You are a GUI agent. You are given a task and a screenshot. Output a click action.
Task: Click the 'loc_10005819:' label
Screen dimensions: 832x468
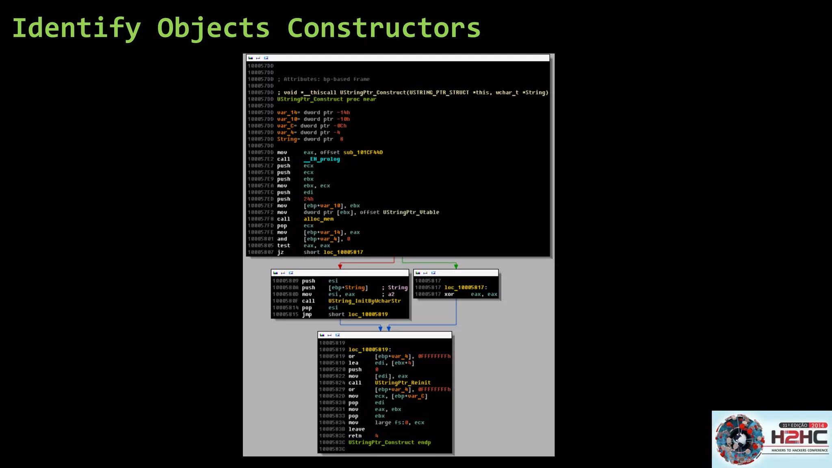370,350
